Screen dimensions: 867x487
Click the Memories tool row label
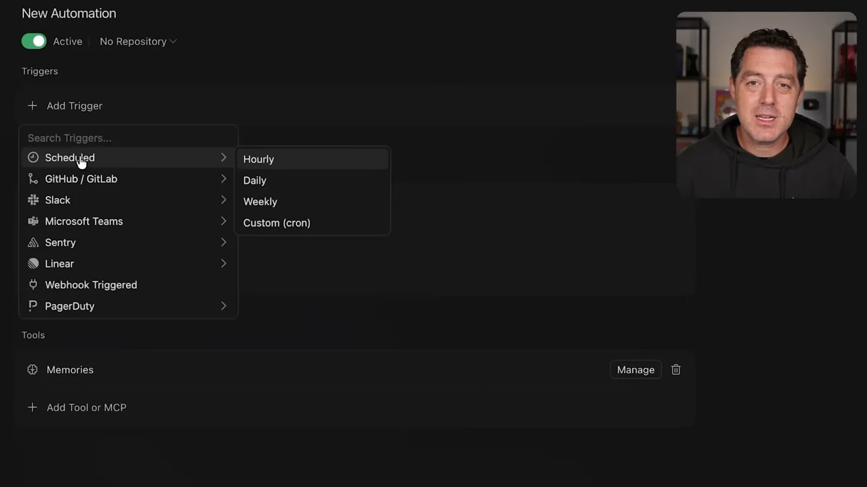[70, 370]
